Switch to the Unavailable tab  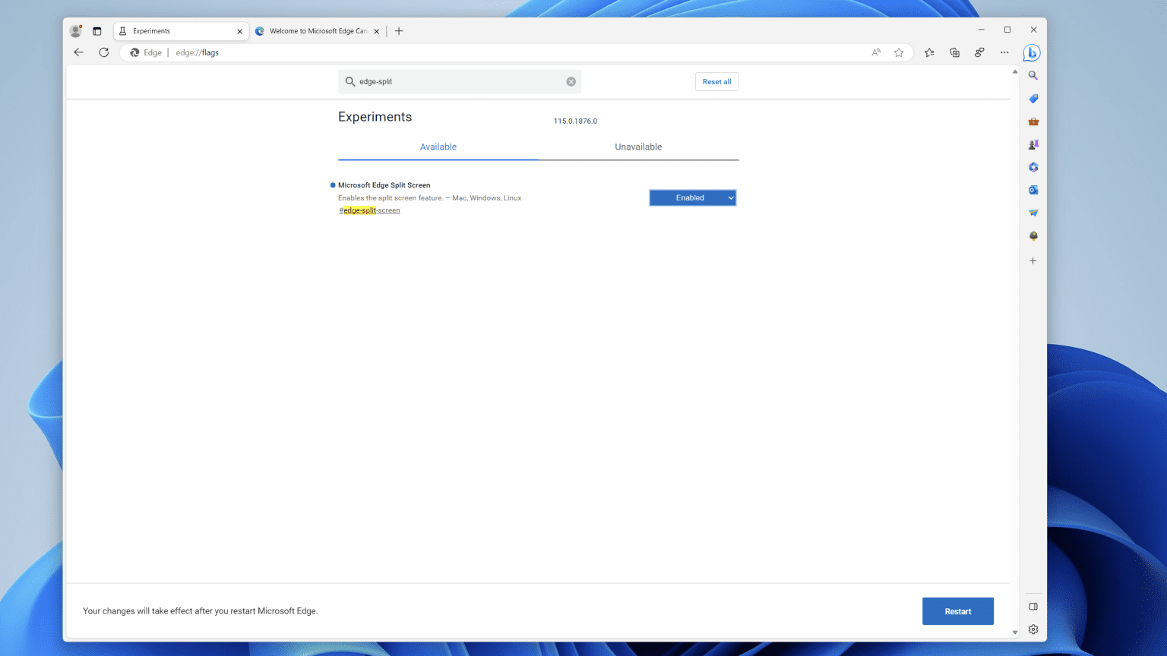tap(637, 147)
